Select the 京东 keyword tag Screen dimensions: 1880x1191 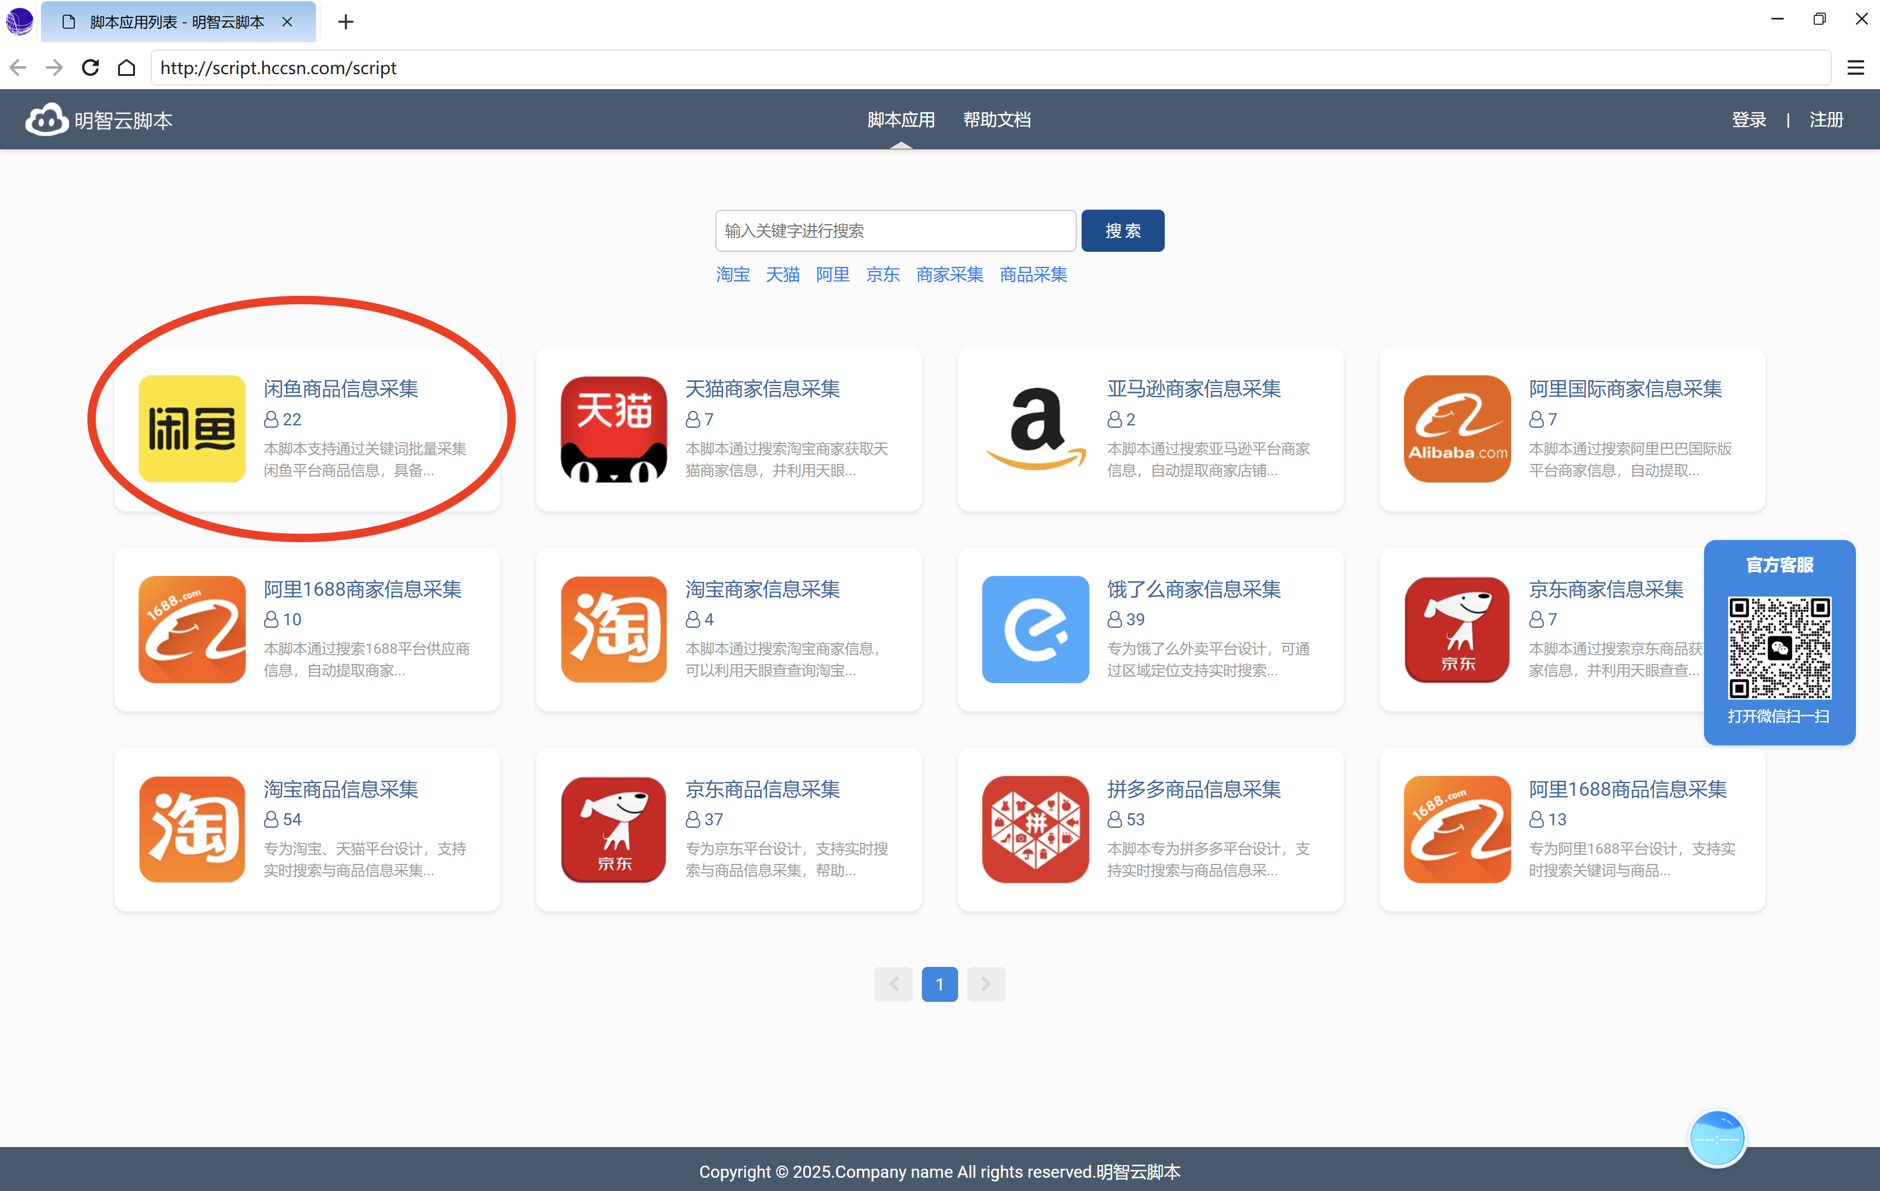tap(883, 275)
